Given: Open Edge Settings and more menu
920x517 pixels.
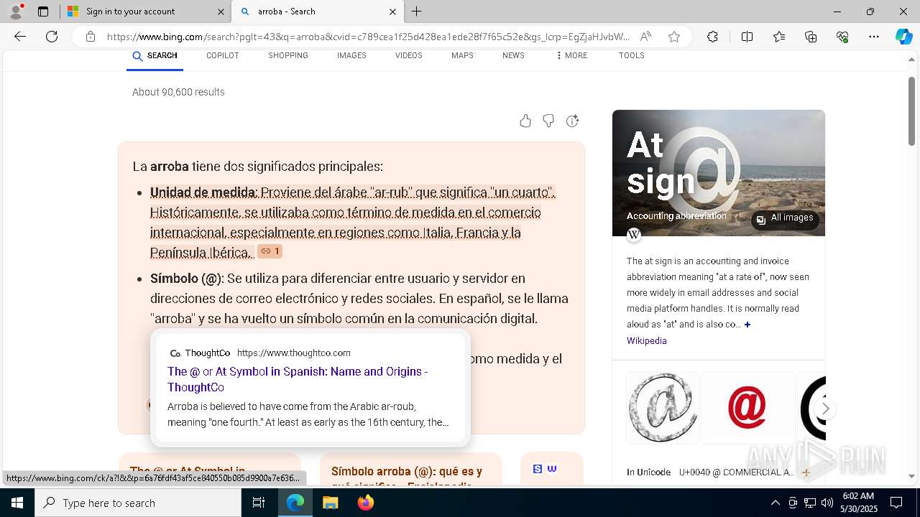Looking at the screenshot, I should (874, 37).
